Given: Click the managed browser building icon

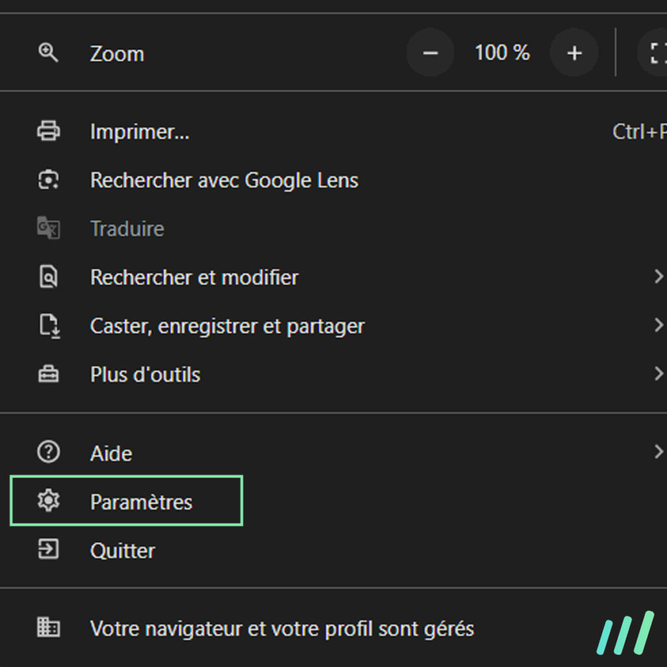Looking at the screenshot, I should (x=48, y=627).
